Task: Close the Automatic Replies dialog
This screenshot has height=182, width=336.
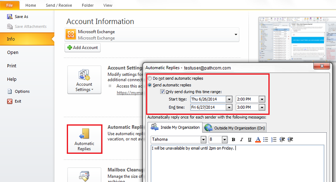Action: pyautogui.click(x=321, y=66)
